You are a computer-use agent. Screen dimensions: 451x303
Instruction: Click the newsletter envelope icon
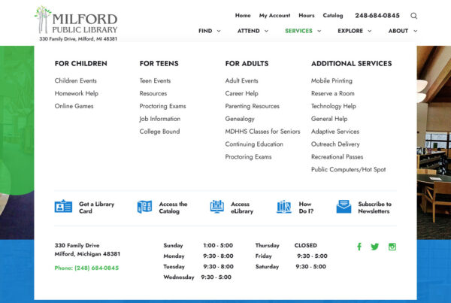344,207
